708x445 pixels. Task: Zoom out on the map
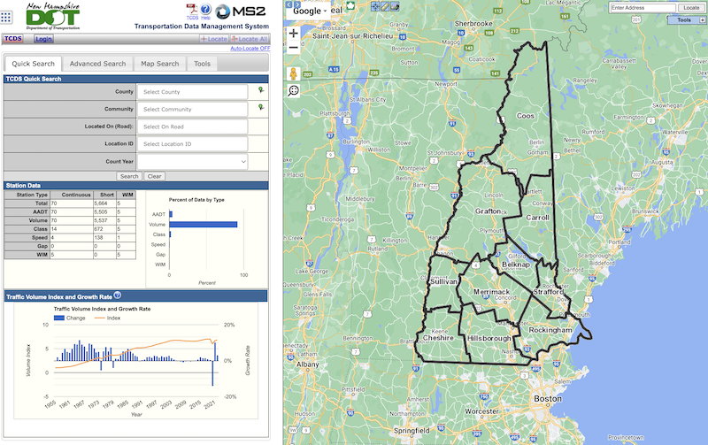pos(294,48)
